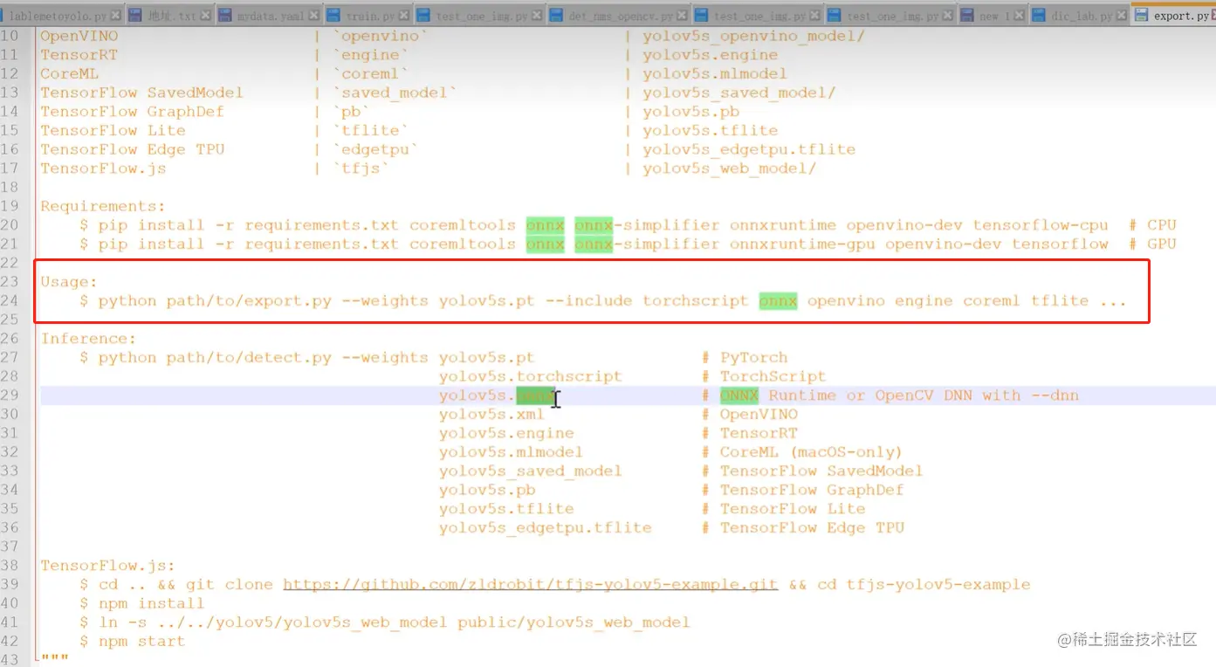Screen dimensions: 1216x667
Task: Click the '`tfjs`' text on line 17
Action: pos(361,168)
